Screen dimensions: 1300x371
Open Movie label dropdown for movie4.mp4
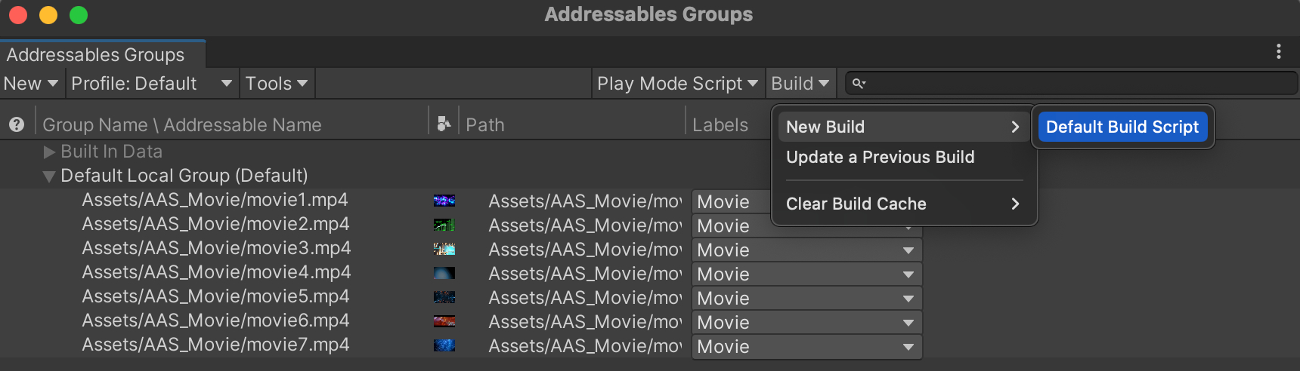click(x=807, y=274)
